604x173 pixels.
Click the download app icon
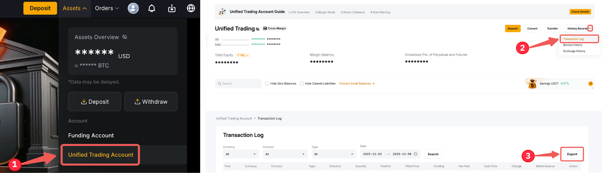click(x=172, y=8)
